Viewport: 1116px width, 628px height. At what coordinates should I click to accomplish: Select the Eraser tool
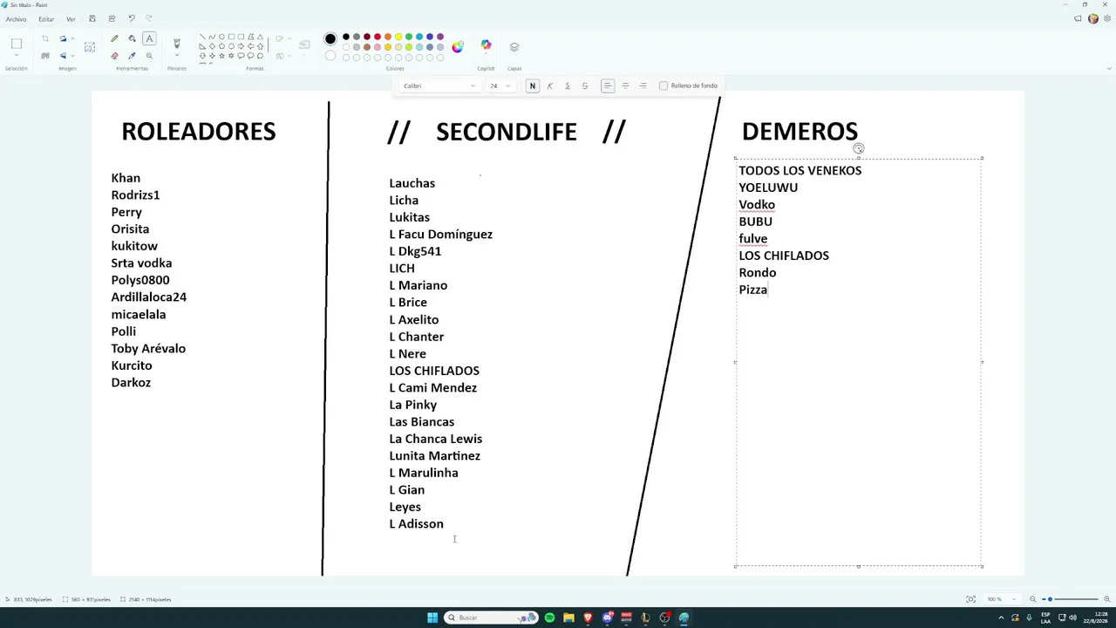click(x=114, y=56)
